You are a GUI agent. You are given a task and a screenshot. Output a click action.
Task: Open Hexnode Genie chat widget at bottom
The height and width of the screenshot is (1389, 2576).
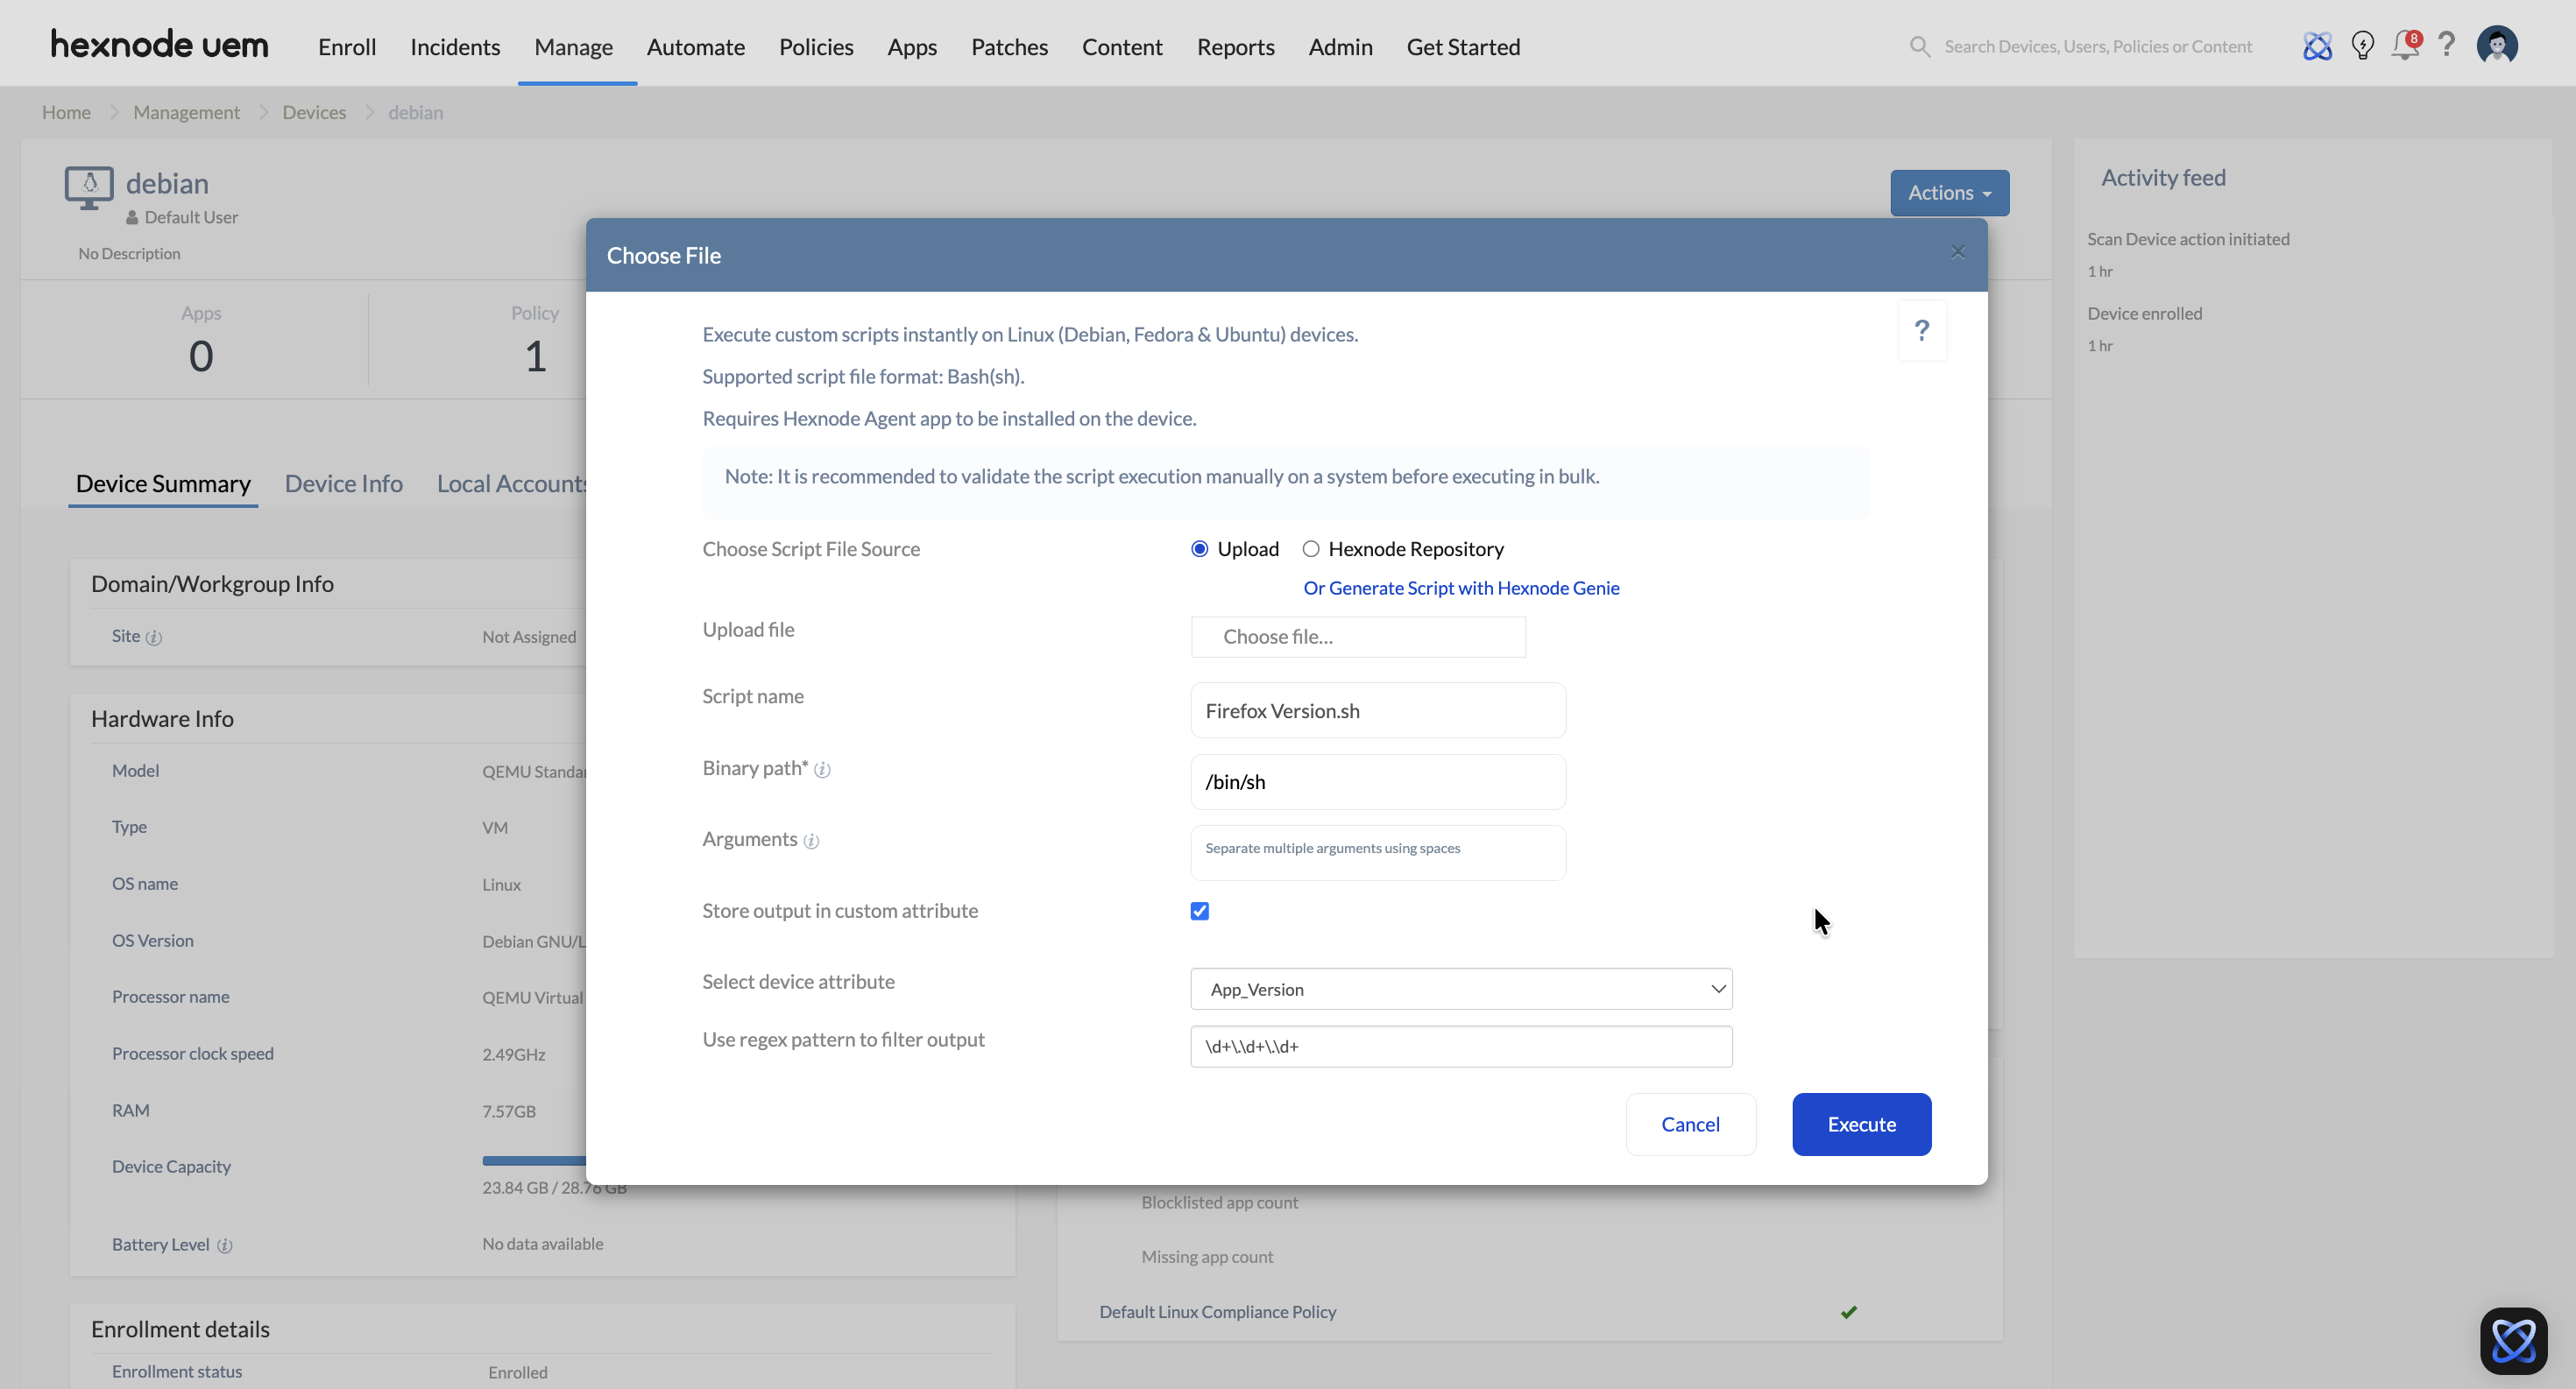coord(2513,1340)
